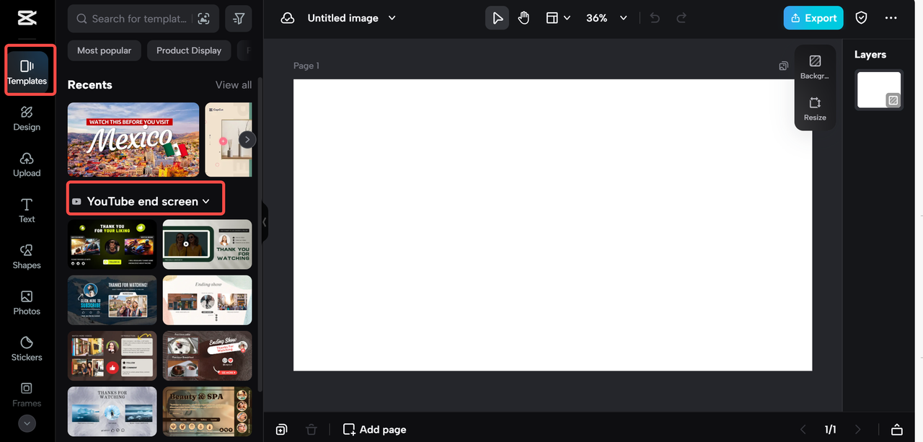This screenshot has height=442, width=923.
Task: Click the shield security icon
Action: tap(861, 18)
